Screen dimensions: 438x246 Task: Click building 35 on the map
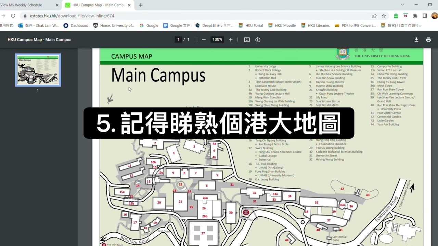tap(317, 203)
